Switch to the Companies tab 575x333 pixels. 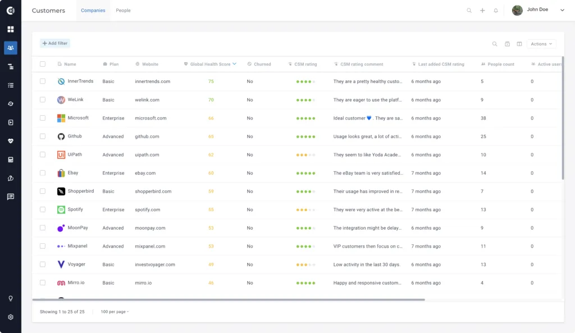click(x=93, y=10)
